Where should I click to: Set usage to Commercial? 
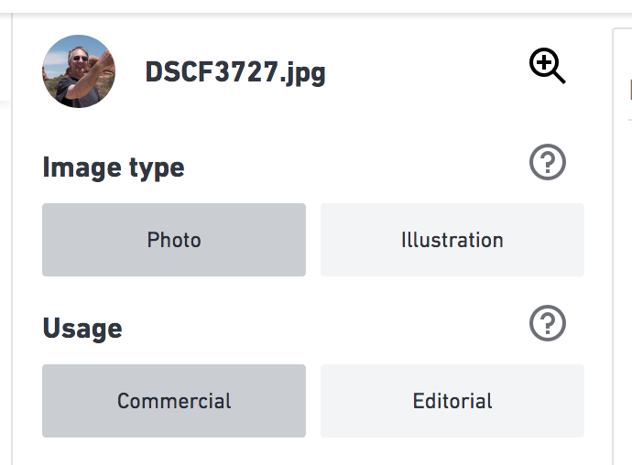point(174,401)
